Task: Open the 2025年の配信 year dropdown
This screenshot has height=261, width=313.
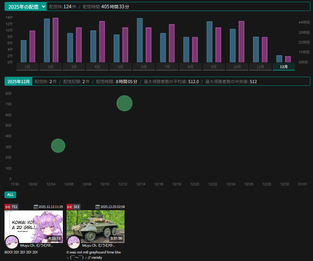Action: [26, 7]
